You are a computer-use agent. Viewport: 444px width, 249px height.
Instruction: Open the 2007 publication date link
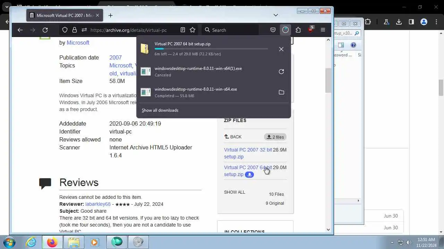[x=116, y=57]
